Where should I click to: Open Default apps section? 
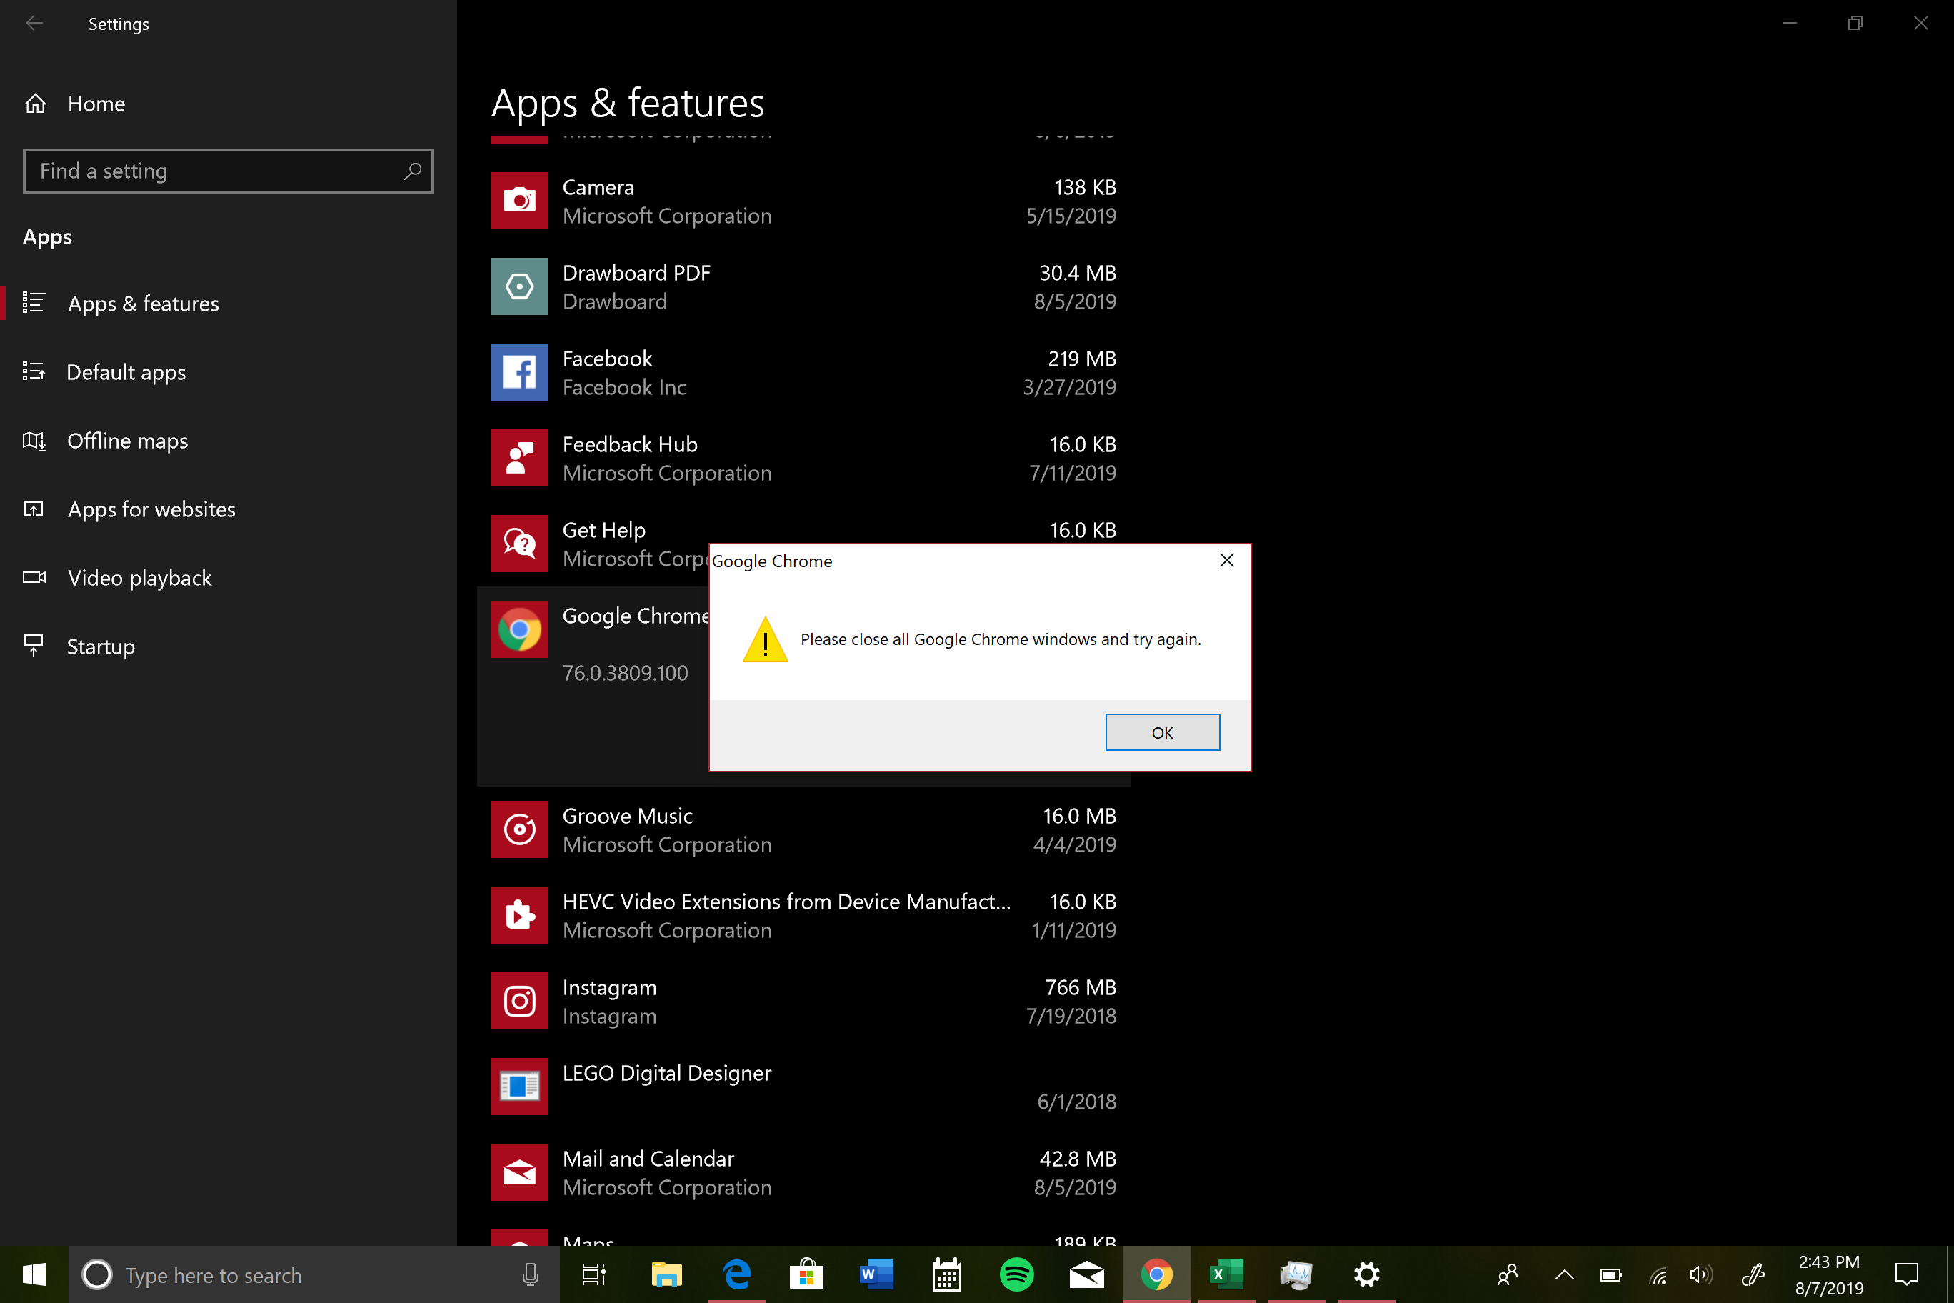click(229, 372)
